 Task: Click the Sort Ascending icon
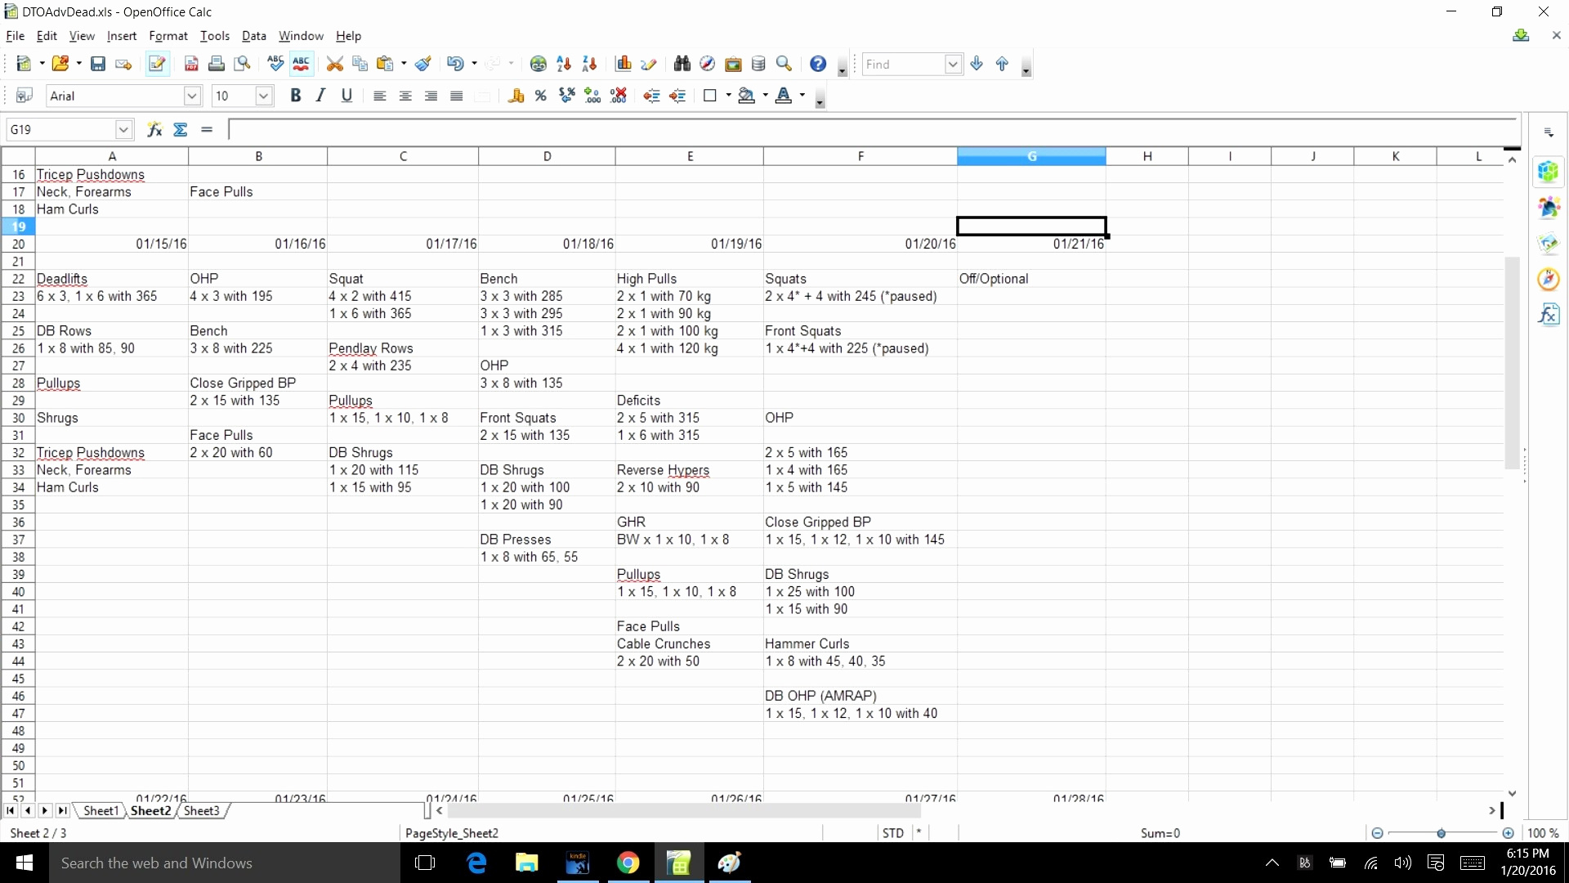[564, 64]
